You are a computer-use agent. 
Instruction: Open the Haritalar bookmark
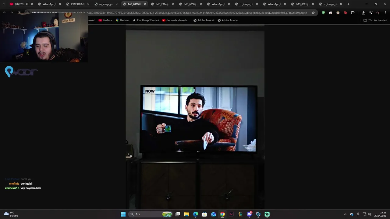pyautogui.click(x=122, y=20)
